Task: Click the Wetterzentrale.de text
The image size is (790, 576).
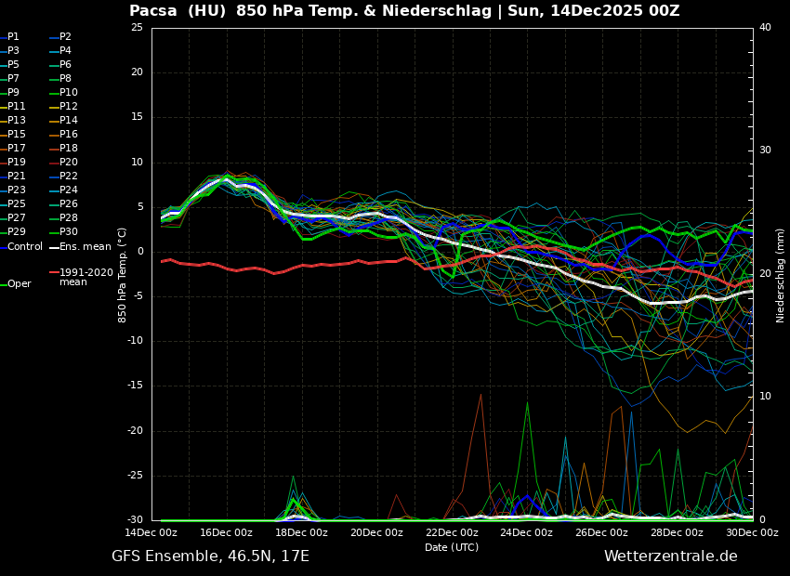Action: [670, 556]
